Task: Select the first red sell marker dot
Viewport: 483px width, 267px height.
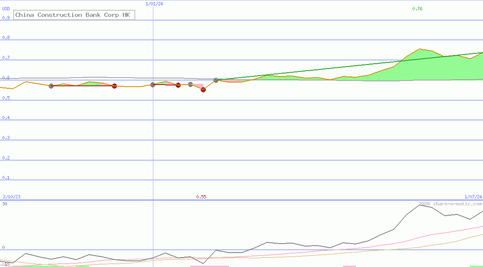Action: 115,86
